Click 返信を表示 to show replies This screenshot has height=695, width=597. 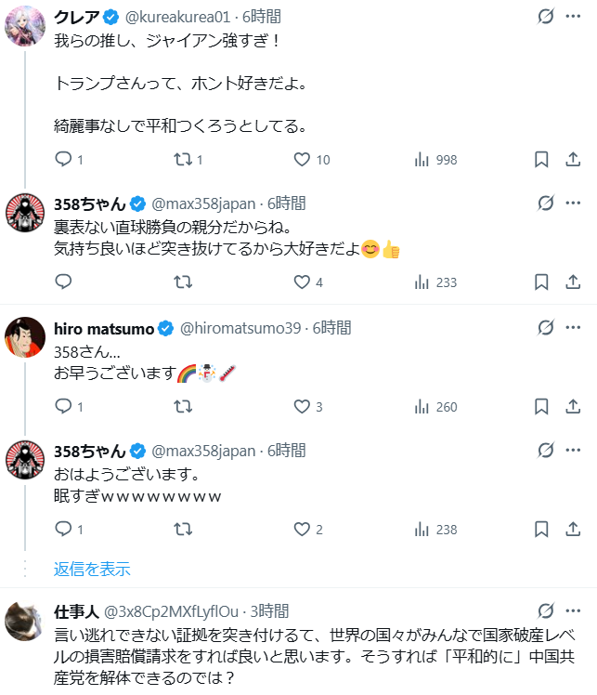(92, 569)
